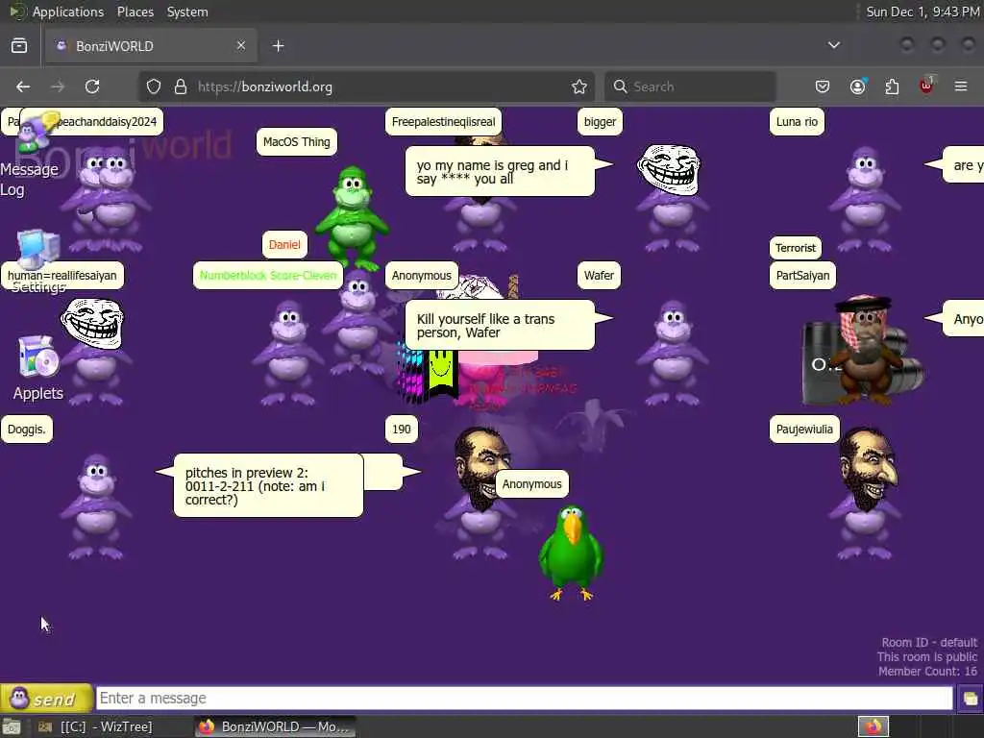Click the Room ID - default text
The width and height of the screenshot is (984, 738).
[929, 643]
